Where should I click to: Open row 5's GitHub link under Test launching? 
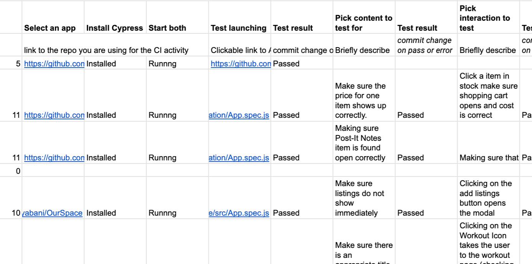[241, 64]
